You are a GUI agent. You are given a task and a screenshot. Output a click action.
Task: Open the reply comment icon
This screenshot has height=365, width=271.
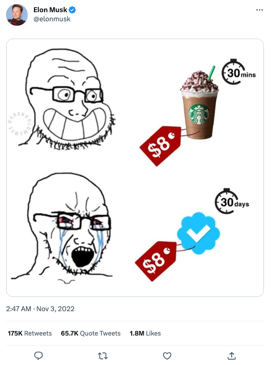click(38, 356)
